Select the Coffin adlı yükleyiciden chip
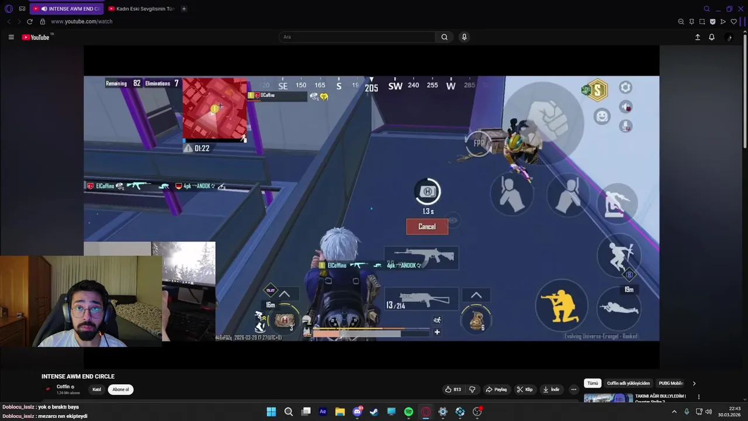This screenshot has height=421, width=748. (x=628, y=384)
